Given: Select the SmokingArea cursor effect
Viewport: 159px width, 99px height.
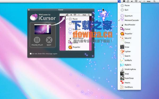Looking at the screenshot, I should pos(129,69).
